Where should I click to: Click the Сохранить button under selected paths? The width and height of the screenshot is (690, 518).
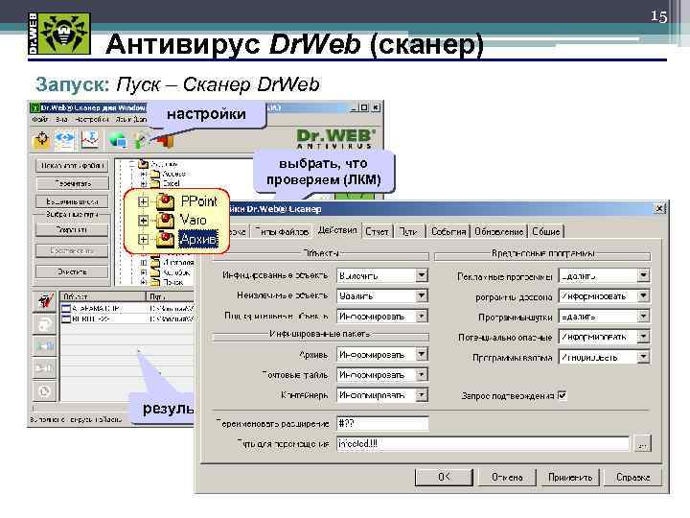pyautogui.click(x=72, y=229)
